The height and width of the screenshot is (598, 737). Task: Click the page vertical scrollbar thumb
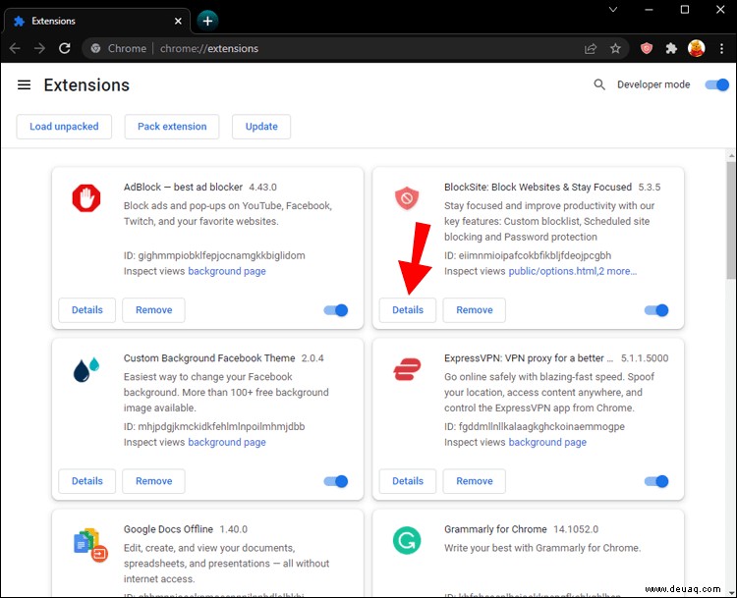(x=731, y=221)
